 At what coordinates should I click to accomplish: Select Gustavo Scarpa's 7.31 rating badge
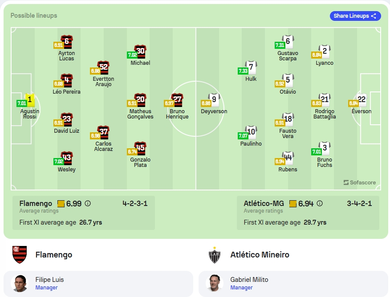pyautogui.click(x=280, y=45)
